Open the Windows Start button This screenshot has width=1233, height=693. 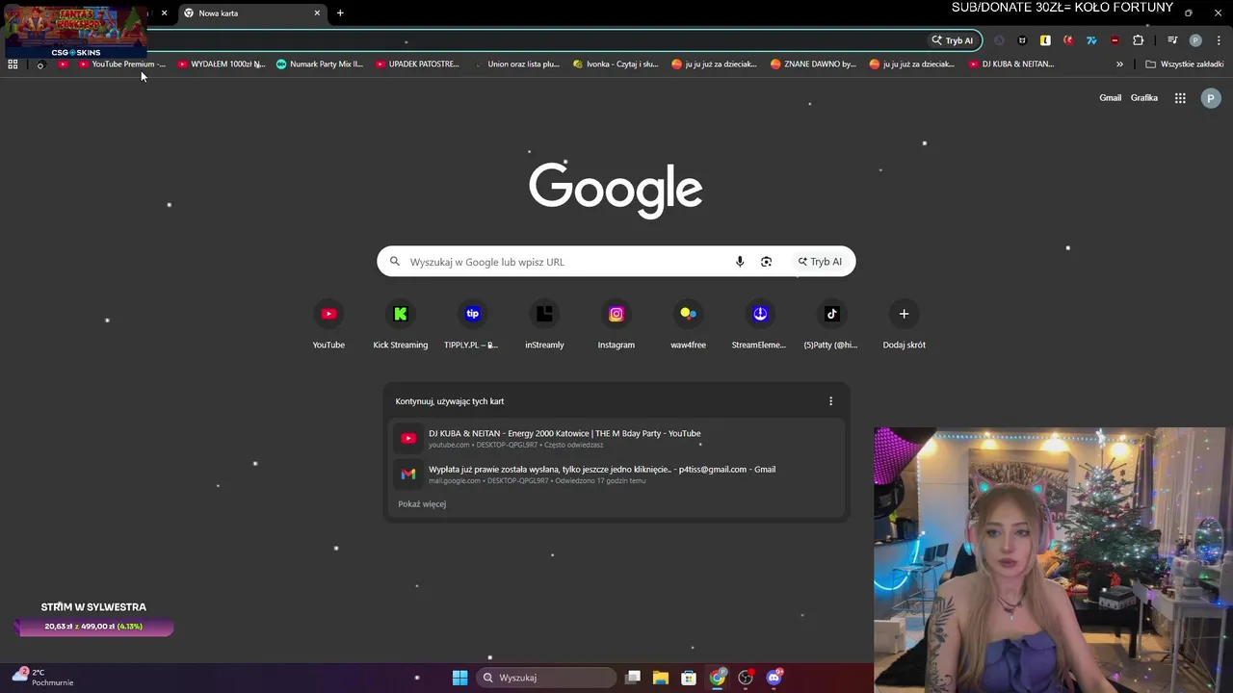click(x=459, y=678)
